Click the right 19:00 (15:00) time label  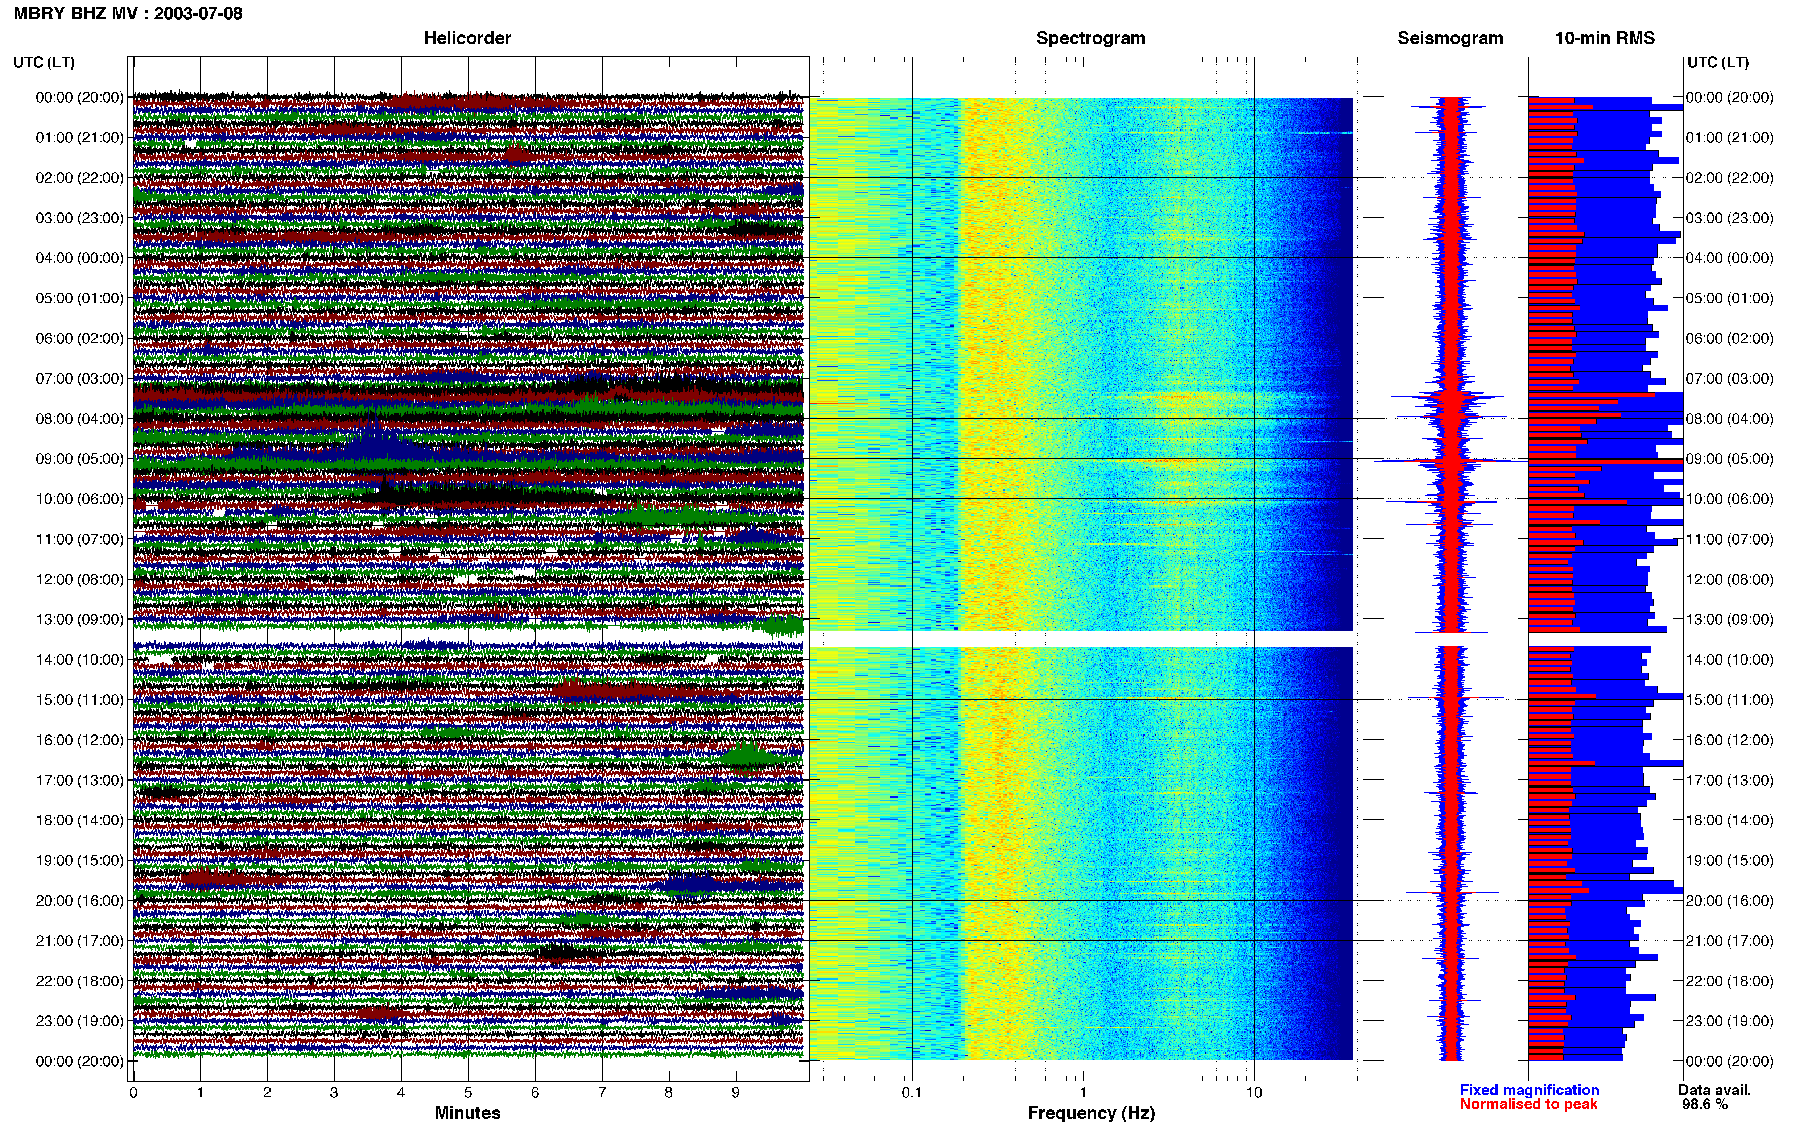[x=1730, y=860]
